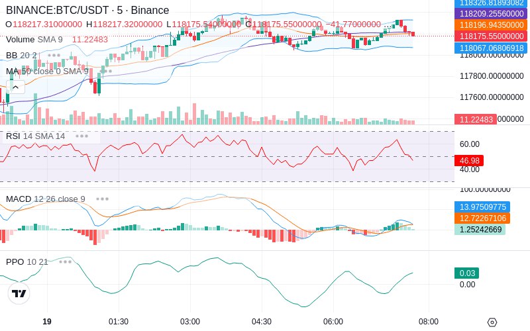Open BB 20 2 more options dots
Screen dimensions: 530x331
pos(54,56)
